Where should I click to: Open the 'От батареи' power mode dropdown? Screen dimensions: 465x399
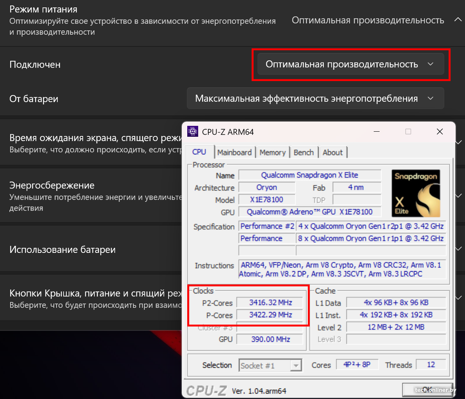pyautogui.click(x=315, y=98)
